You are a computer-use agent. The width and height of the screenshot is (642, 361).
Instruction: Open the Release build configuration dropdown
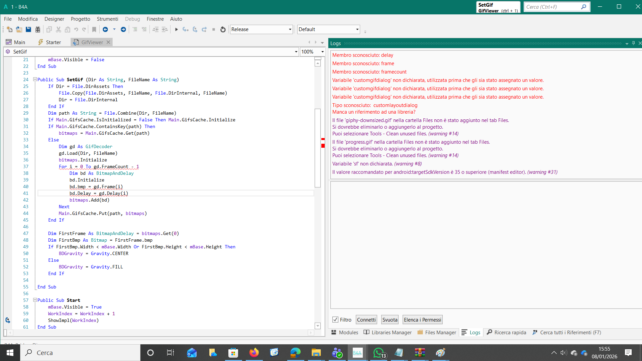(x=290, y=29)
